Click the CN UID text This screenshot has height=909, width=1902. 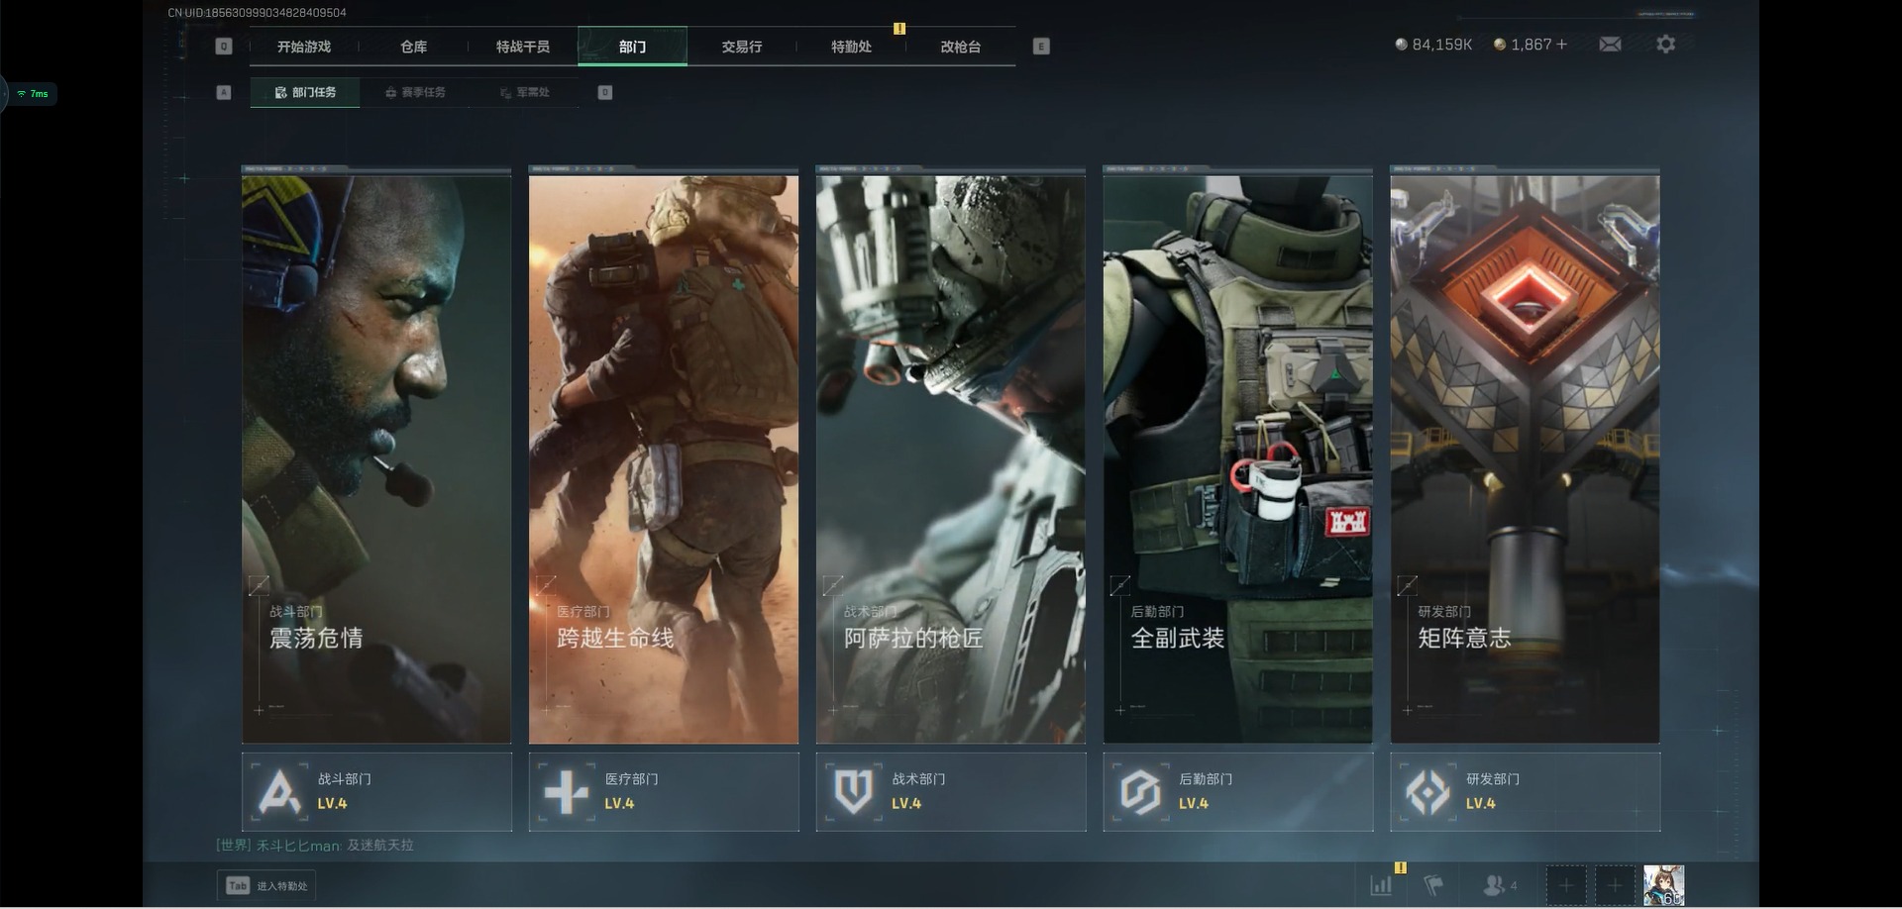257,13
